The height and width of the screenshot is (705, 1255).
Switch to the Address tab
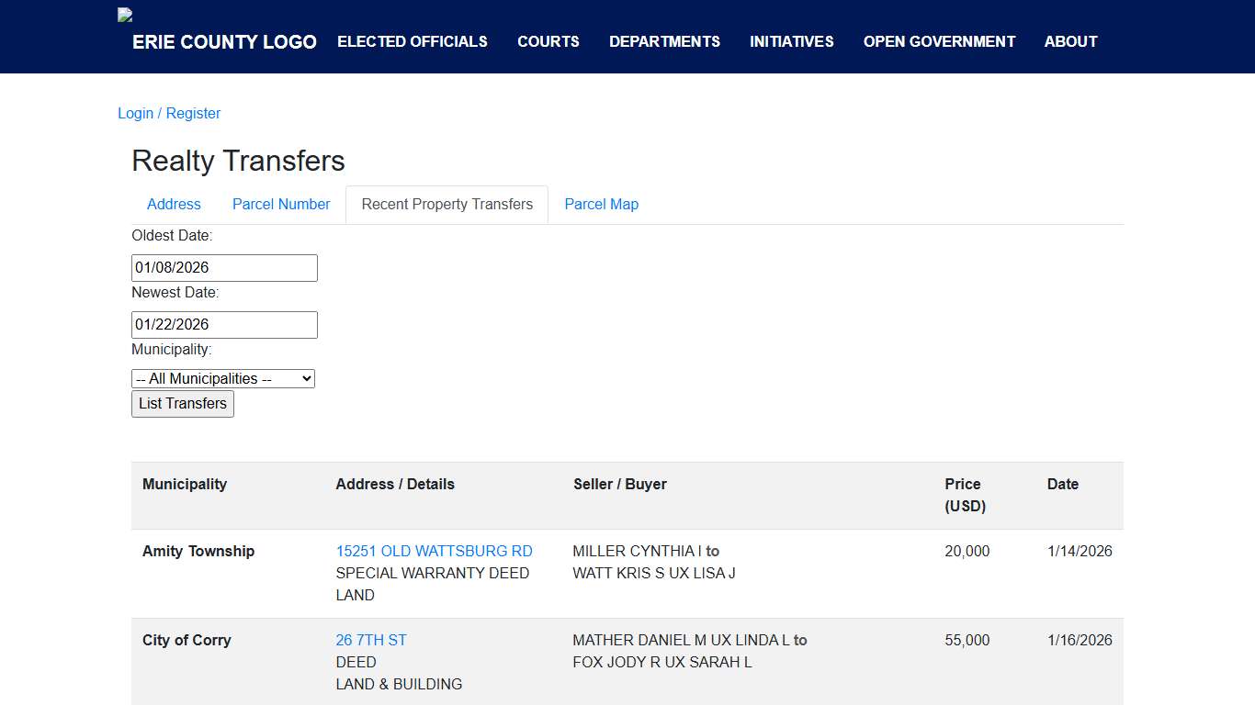coord(174,205)
